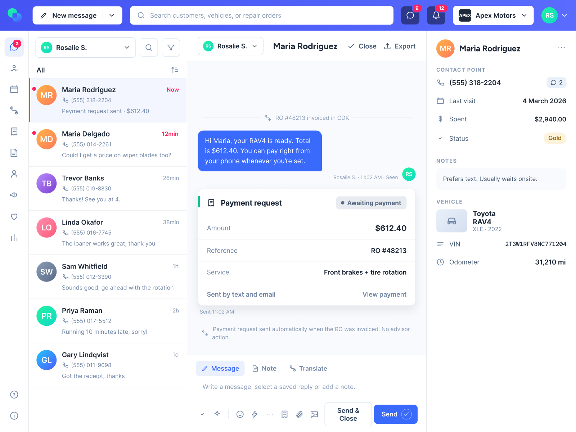Open the info icon at sidebar bottom
The image size is (576, 432).
[14, 416]
